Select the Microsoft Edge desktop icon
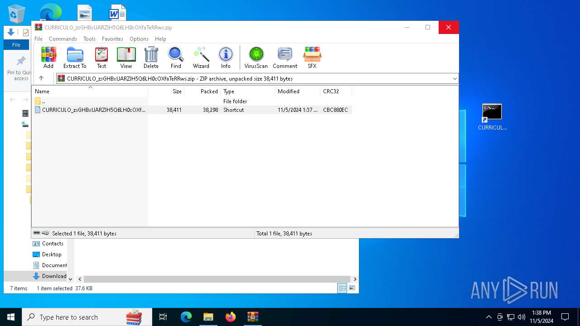 point(50,12)
